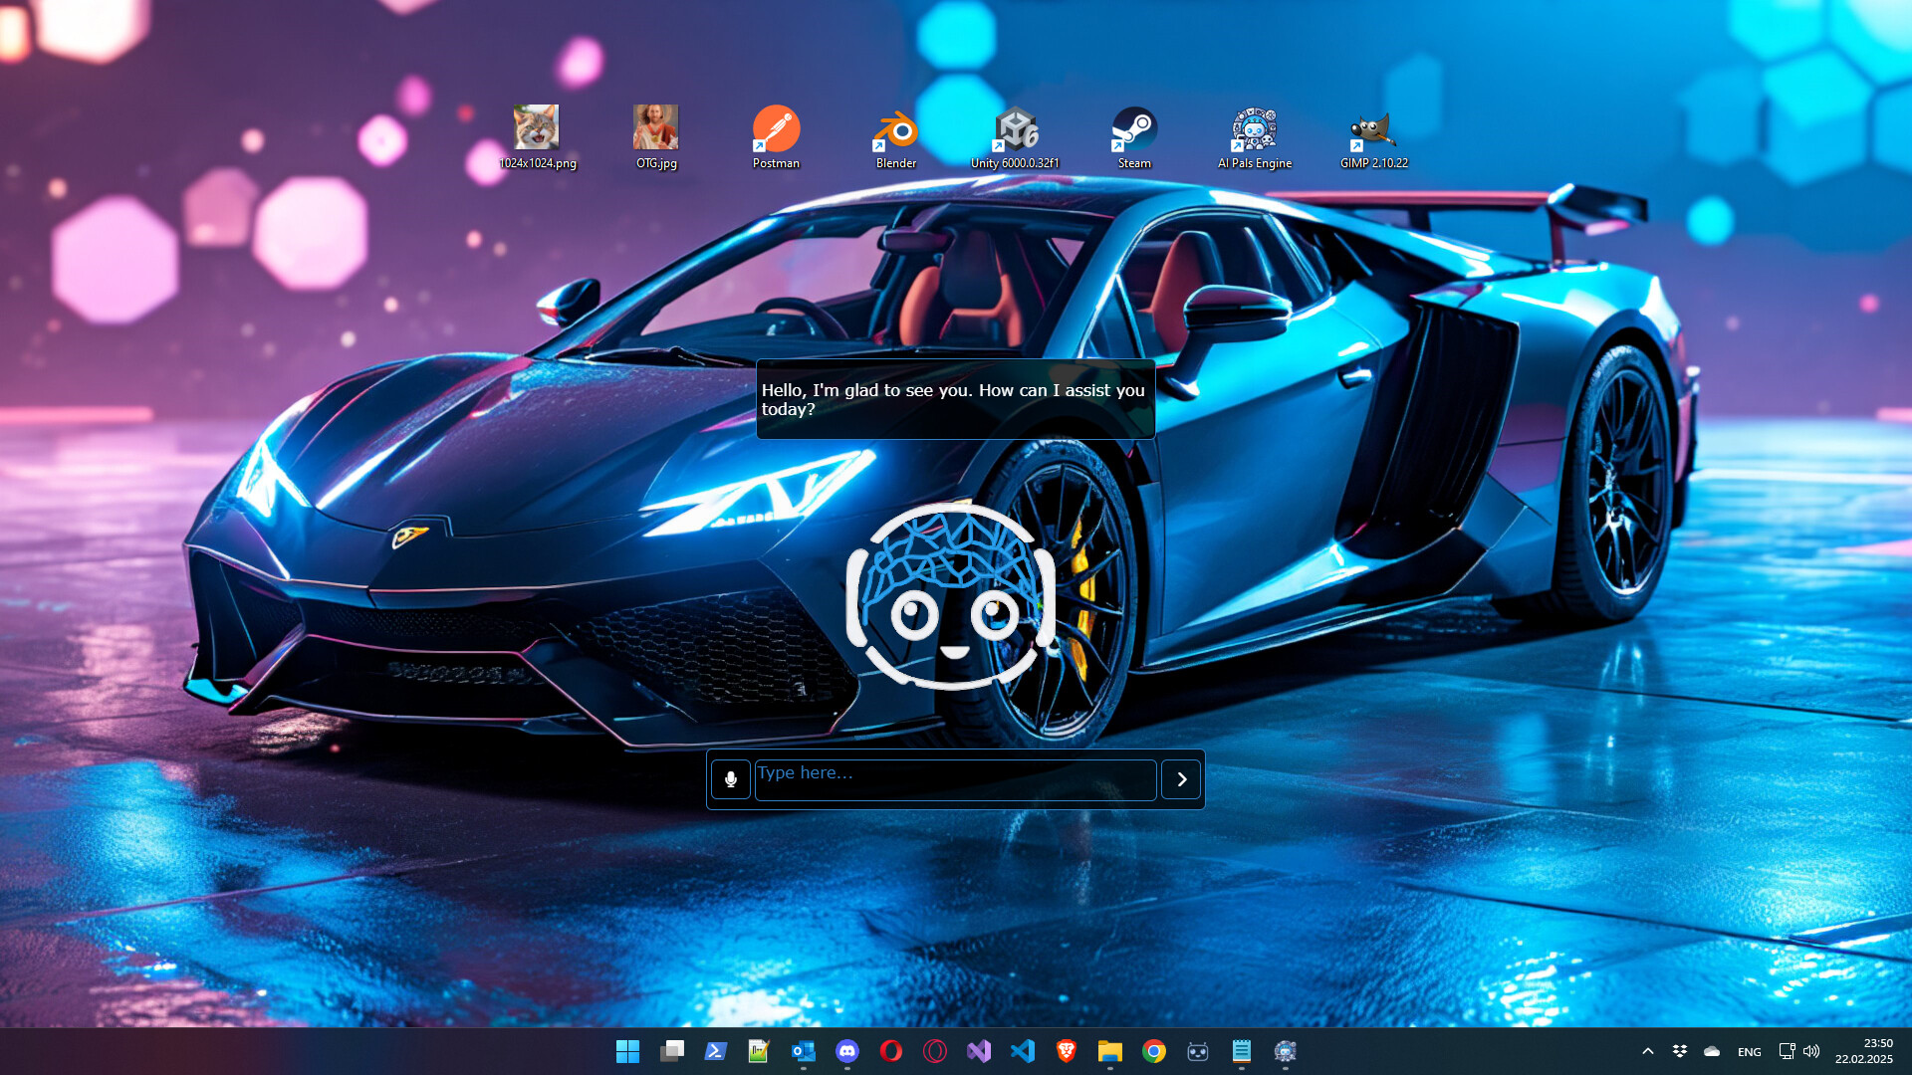Viewport: 1912px width, 1075px height.
Task: Select the 1024x1024.png file thumbnail
Action: coord(537,137)
